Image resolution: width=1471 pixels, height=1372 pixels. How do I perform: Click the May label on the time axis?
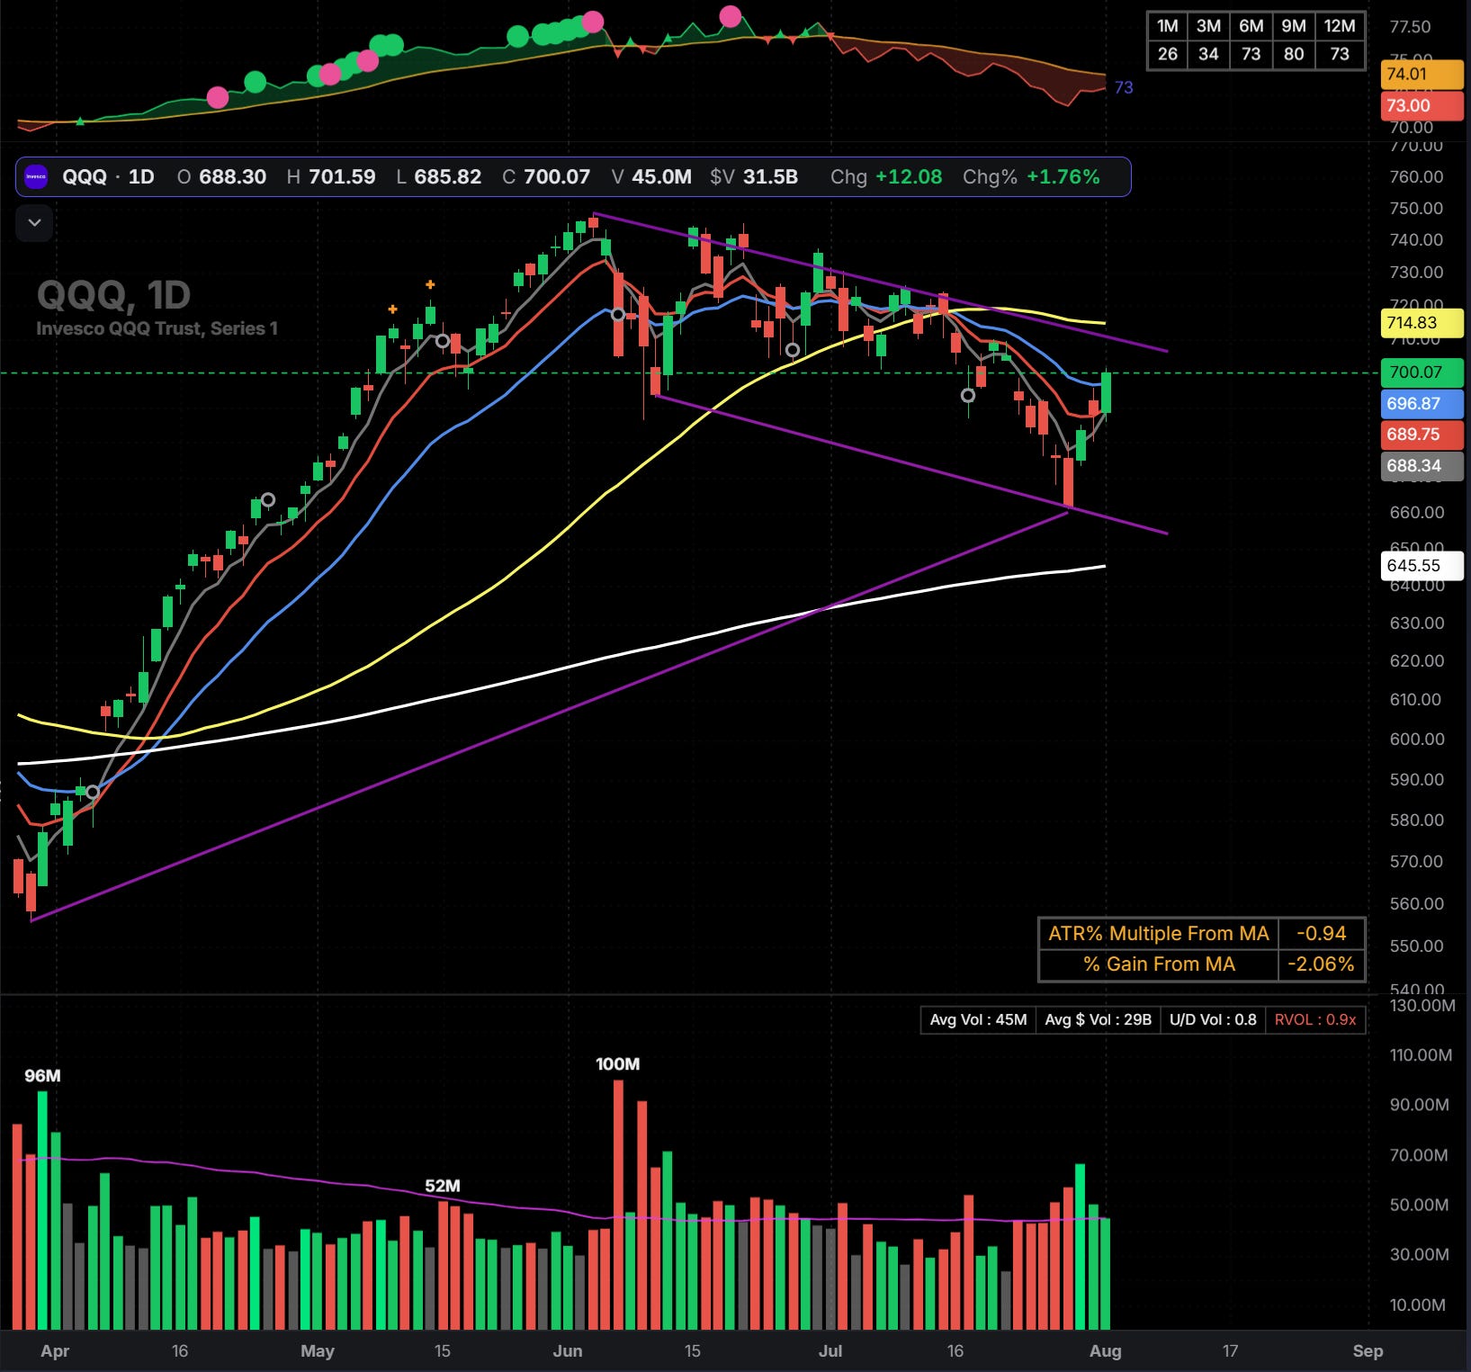(x=318, y=1350)
